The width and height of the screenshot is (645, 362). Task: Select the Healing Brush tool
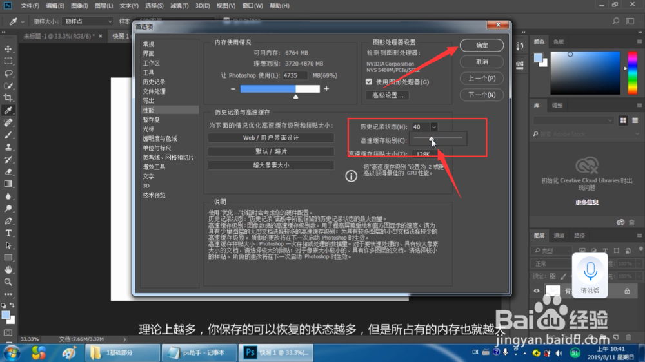[x=8, y=122]
